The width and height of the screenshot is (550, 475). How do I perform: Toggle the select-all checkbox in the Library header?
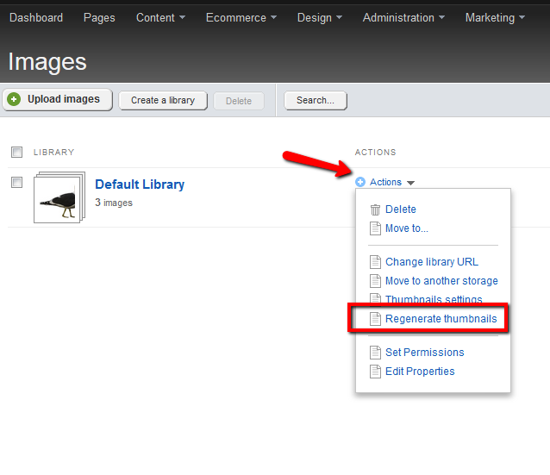pyautogui.click(x=17, y=153)
